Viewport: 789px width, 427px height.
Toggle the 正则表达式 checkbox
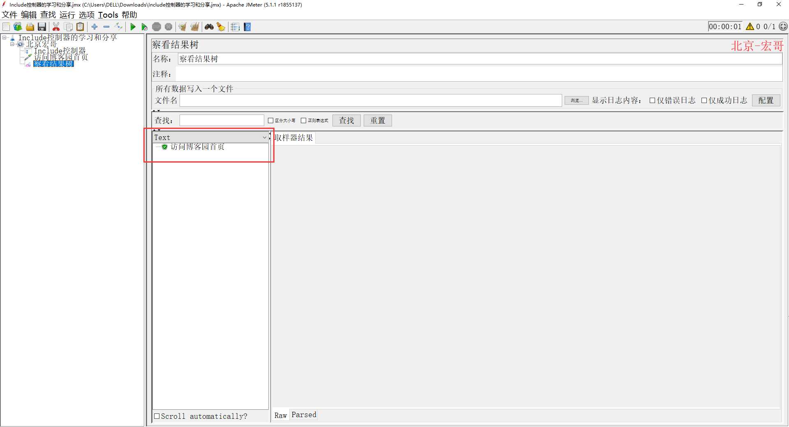pos(303,121)
